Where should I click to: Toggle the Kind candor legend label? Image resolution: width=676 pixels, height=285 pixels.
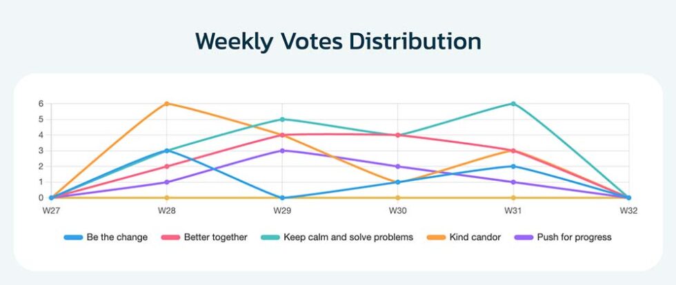[x=475, y=237]
